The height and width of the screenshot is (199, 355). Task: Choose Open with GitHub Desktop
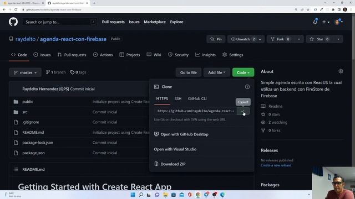point(181,134)
